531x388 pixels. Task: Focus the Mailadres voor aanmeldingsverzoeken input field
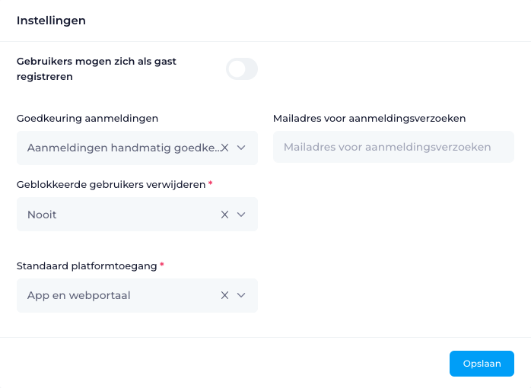pos(393,147)
